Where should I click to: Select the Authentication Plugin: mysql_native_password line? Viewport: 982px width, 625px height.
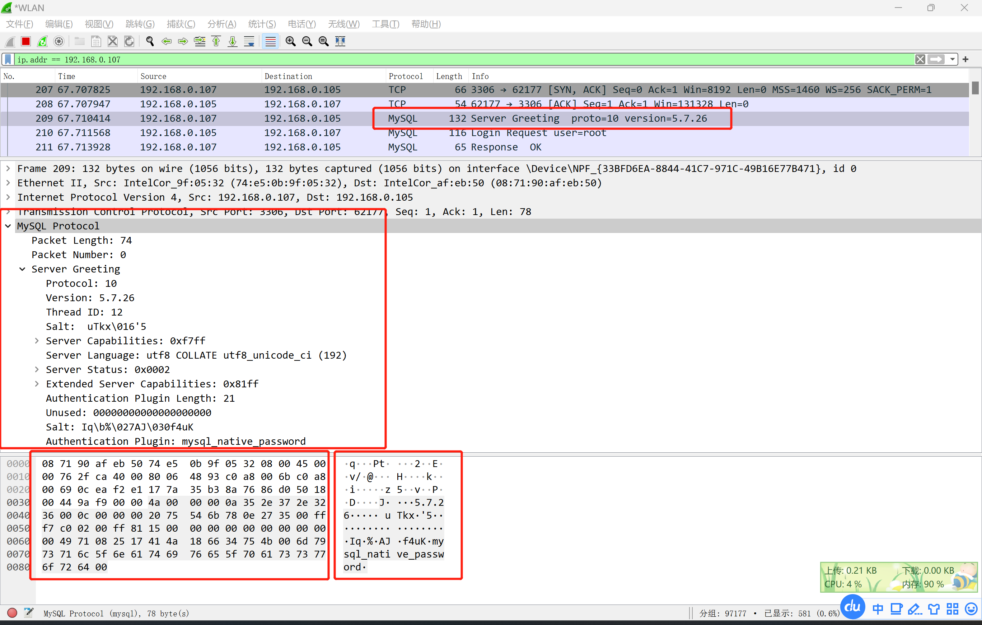176,442
